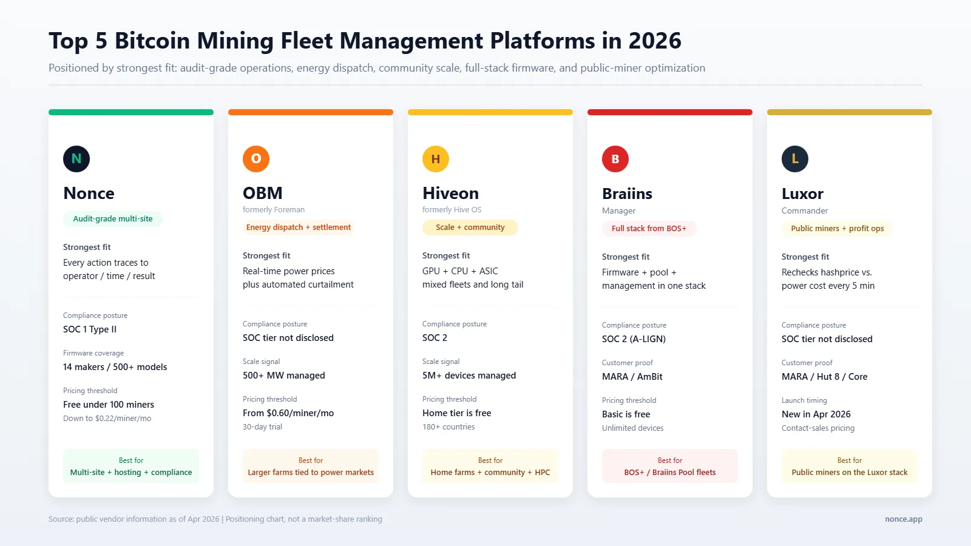Click 'From $0.60/miner/mo' text
The image size is (971, 546).
[x=288, y=413]
